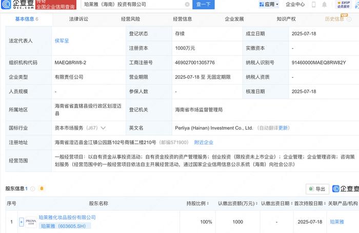Switch to the 经营信息 tab
359x233 pixels.
coord(183,19)
